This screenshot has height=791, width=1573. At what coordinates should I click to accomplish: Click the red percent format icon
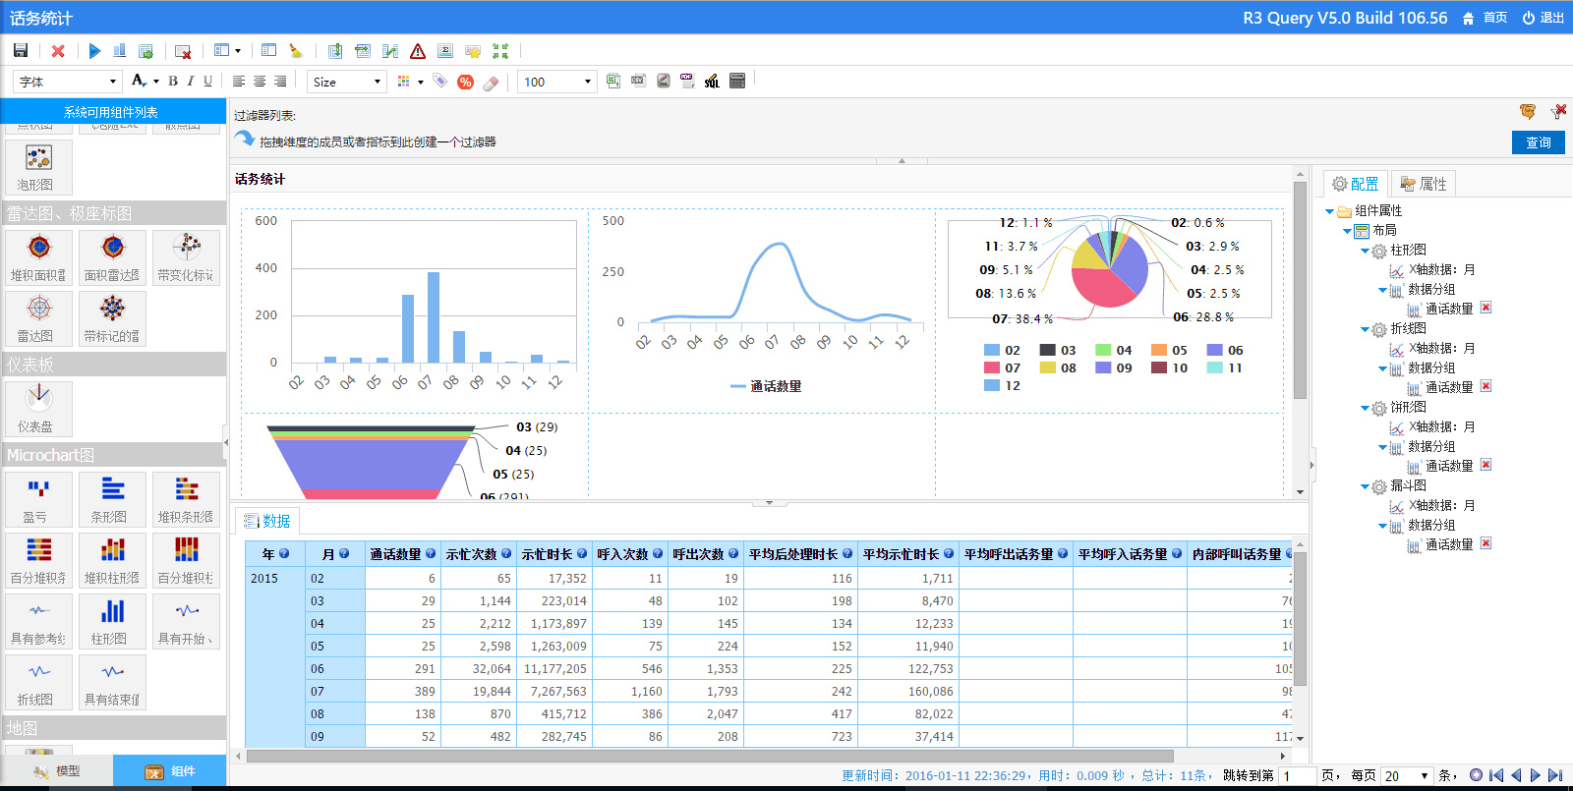click(x=466, y=82)
